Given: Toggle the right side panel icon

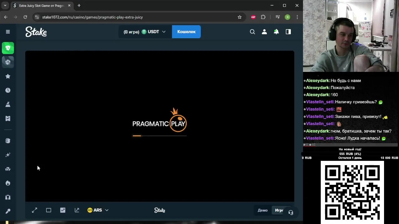Looking at the screenshot, I should (x=288, y=32).
